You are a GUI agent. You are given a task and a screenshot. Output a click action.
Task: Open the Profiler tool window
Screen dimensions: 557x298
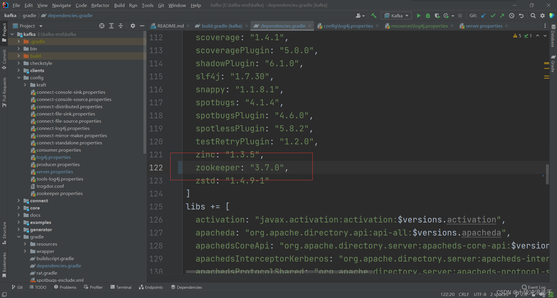(93, 287)
